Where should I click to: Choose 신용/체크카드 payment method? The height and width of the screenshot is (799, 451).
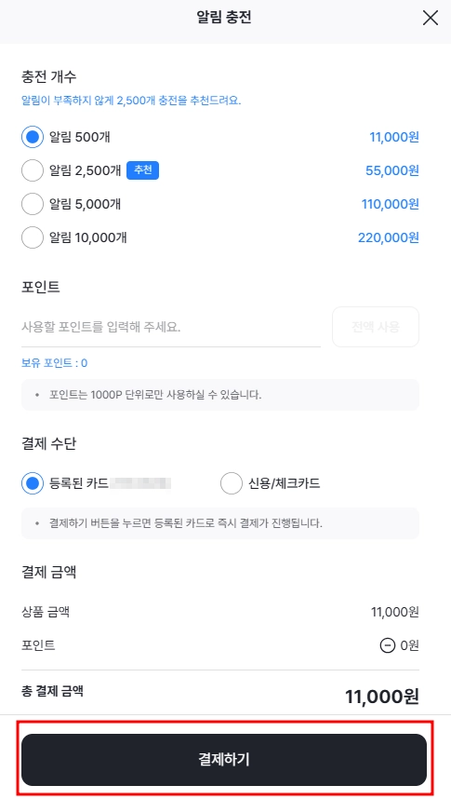(232, 483)
